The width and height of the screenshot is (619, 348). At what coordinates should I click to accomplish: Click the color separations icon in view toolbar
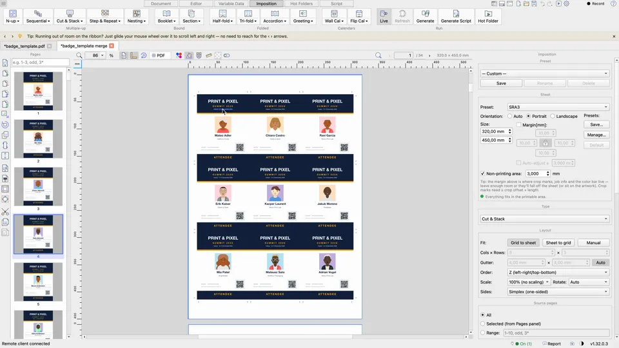coord(179,55)
